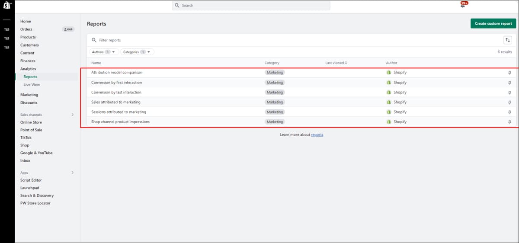This screenshot has width=519, height=243.
Task: Open the notifications bell with 99+ badge
Action: [x=463, y=5]
